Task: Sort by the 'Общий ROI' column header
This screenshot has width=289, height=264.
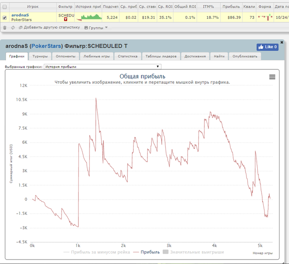Action: point(185,7)
